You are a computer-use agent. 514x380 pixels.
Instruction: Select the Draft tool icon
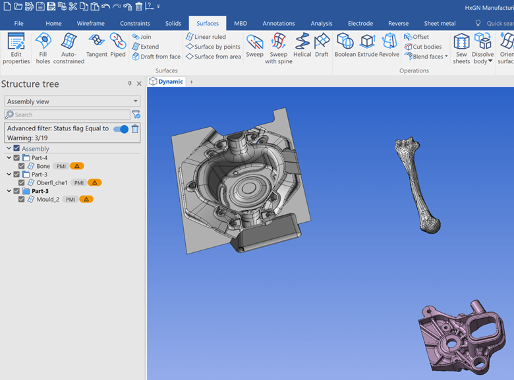322,45
